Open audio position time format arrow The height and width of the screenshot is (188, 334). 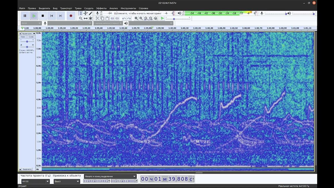click(x=193, y=179)
